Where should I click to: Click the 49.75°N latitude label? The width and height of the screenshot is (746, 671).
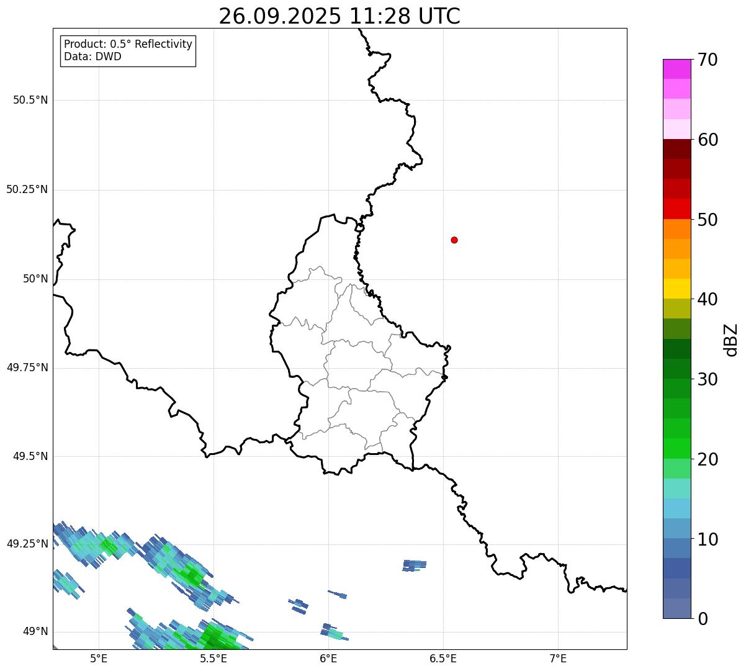(27, 367)
